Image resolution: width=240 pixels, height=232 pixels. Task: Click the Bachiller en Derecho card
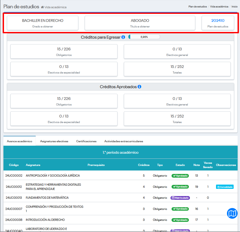43,23
